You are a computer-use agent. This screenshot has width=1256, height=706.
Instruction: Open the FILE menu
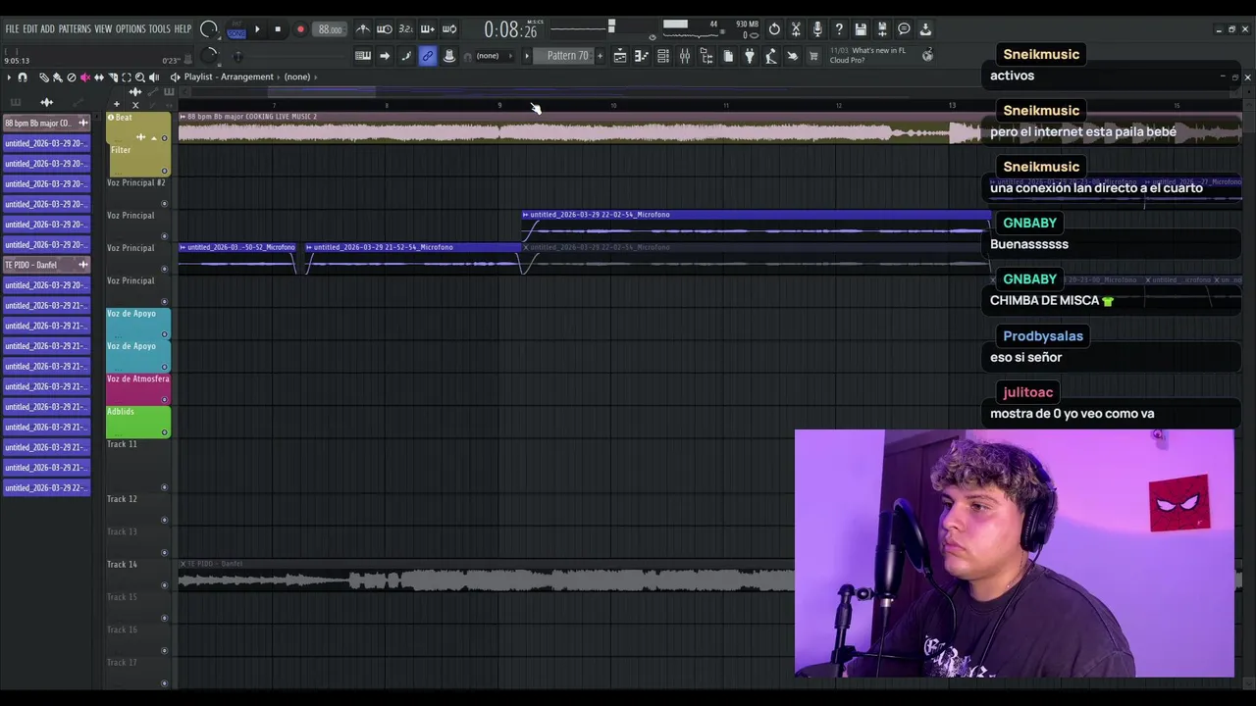click(x=12, y=29)
